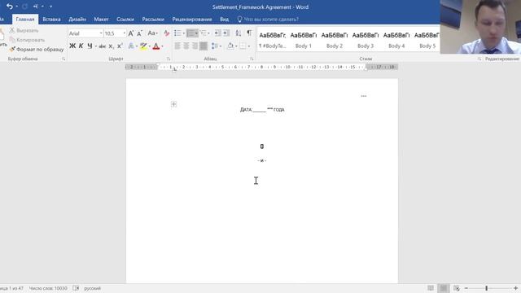
Task: Open the Буфер обмена dialog launcher
Action: pyautogui.click(x=63, y=59)
